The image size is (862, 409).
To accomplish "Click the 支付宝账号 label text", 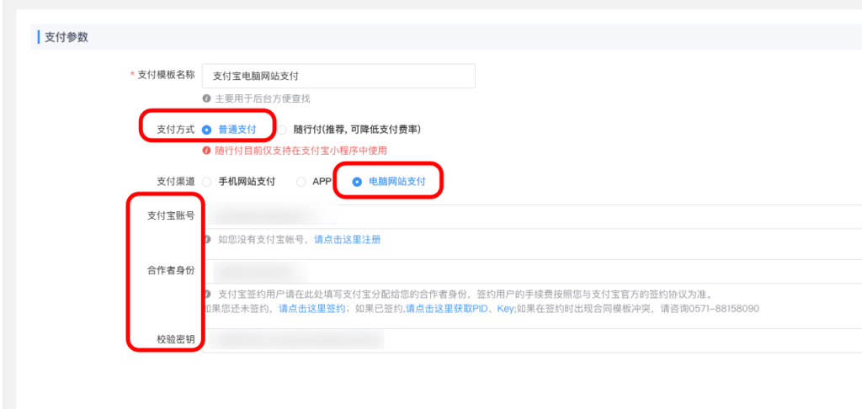I will (x=170, y=216).
